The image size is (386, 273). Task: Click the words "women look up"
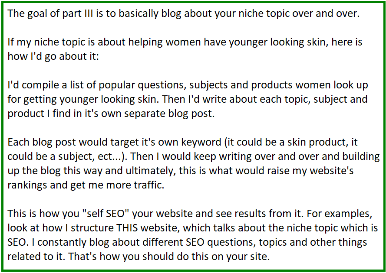tap(332, 85)
